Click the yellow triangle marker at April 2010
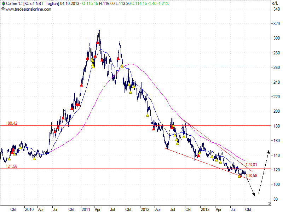Image resolution: width=283 pixels, height=212 pixels. tap(34, 158)
